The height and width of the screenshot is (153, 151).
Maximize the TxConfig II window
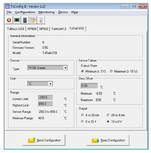click(134, 6)
